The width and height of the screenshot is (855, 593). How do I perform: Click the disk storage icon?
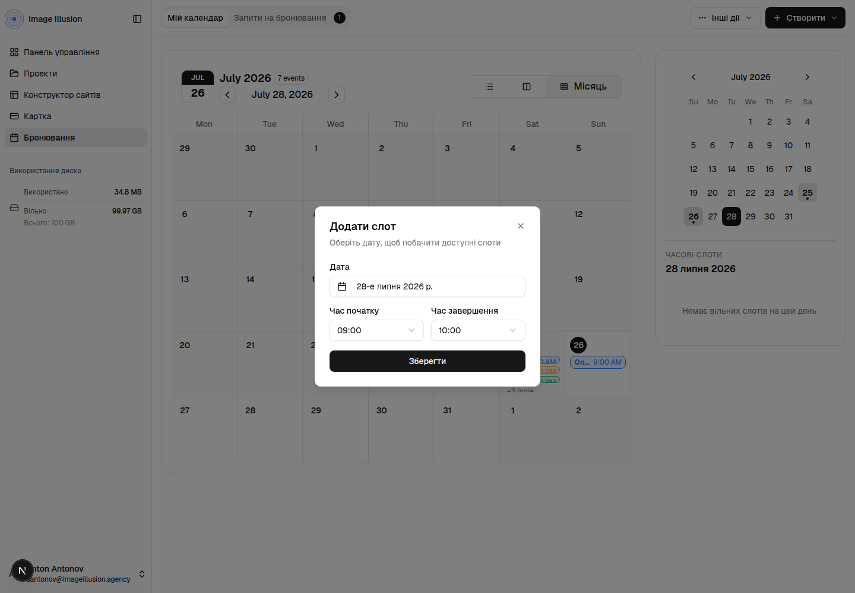(x=14, y=208)
